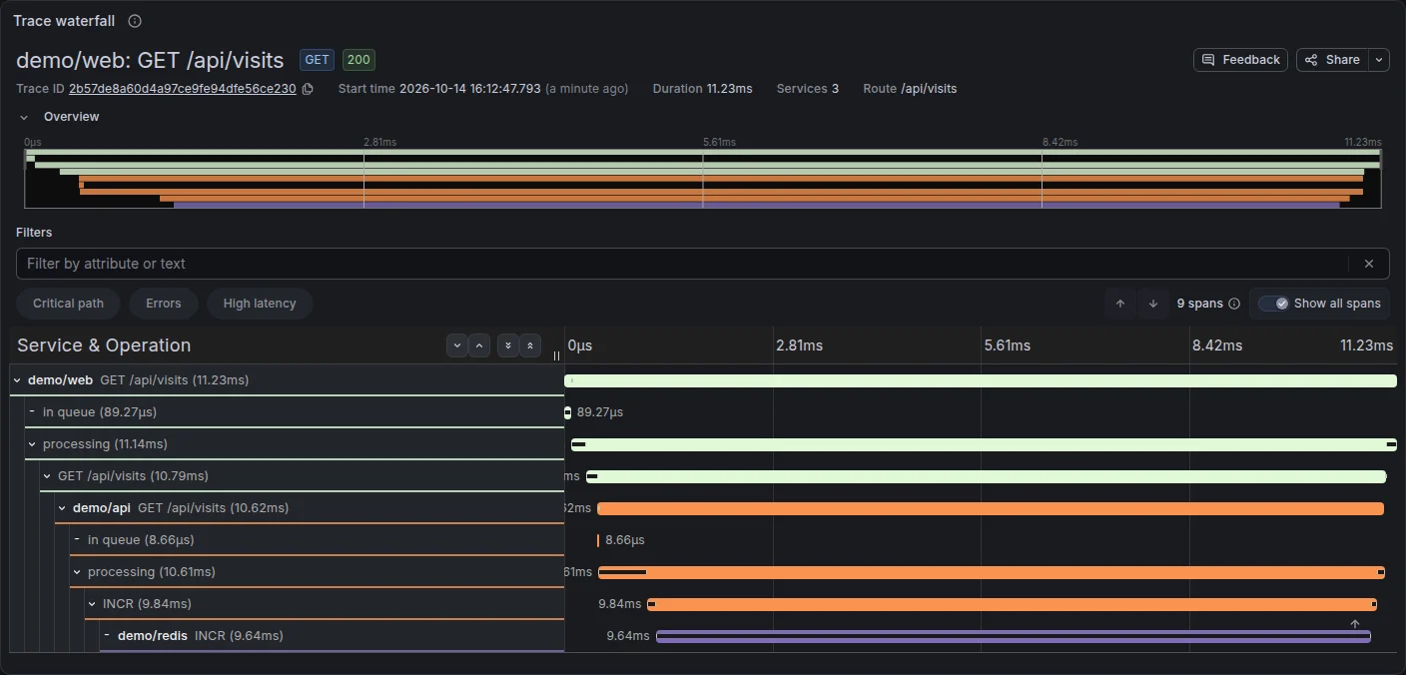Click the small 89.27µs in queue bar
Viewport: 1406px width, 675px height.
tap(568, 412)
